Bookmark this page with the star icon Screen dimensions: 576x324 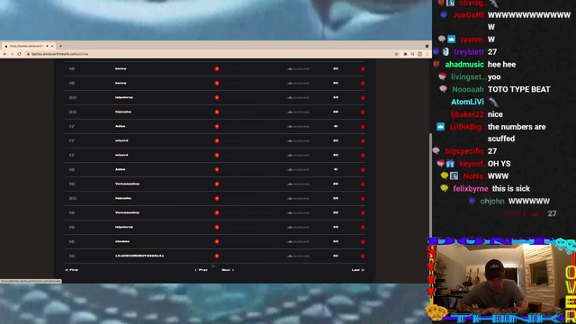pos(396,54)
